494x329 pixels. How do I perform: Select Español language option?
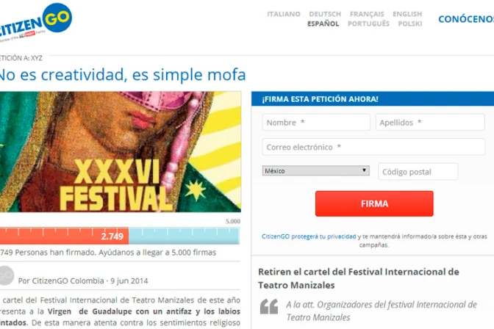[323, 23]
